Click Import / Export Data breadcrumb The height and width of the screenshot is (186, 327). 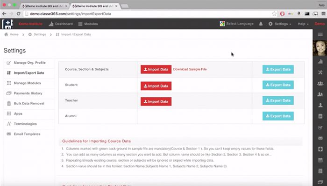(x=73, y=34)
